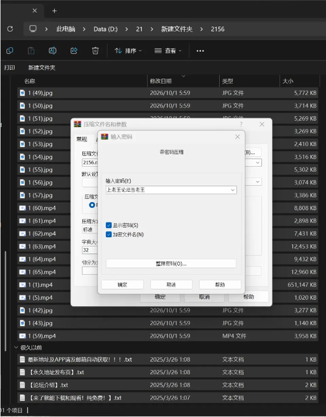Navigate to Data (D:) in the breadcrumb
This screenshot has width=326, height=417.
click(106, 29)
